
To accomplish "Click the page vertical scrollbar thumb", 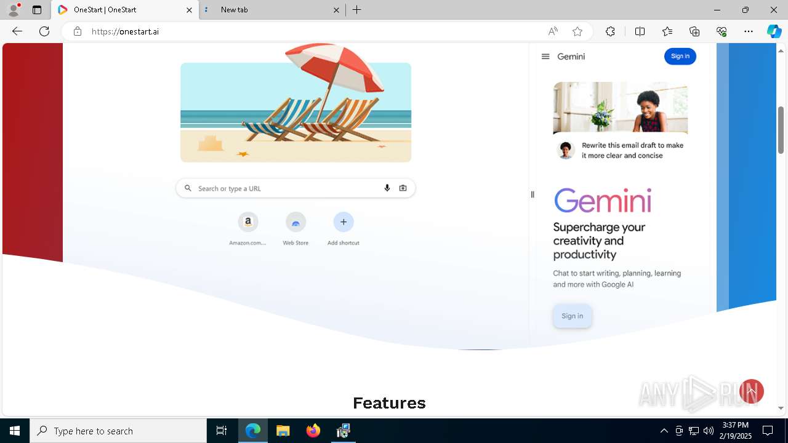I will click(x=781, y=130).
